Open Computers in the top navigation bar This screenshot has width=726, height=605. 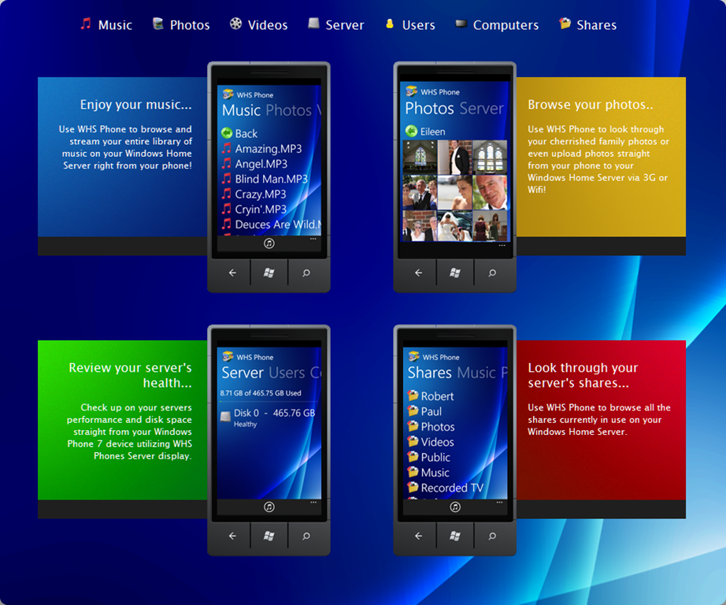point(497,24)
